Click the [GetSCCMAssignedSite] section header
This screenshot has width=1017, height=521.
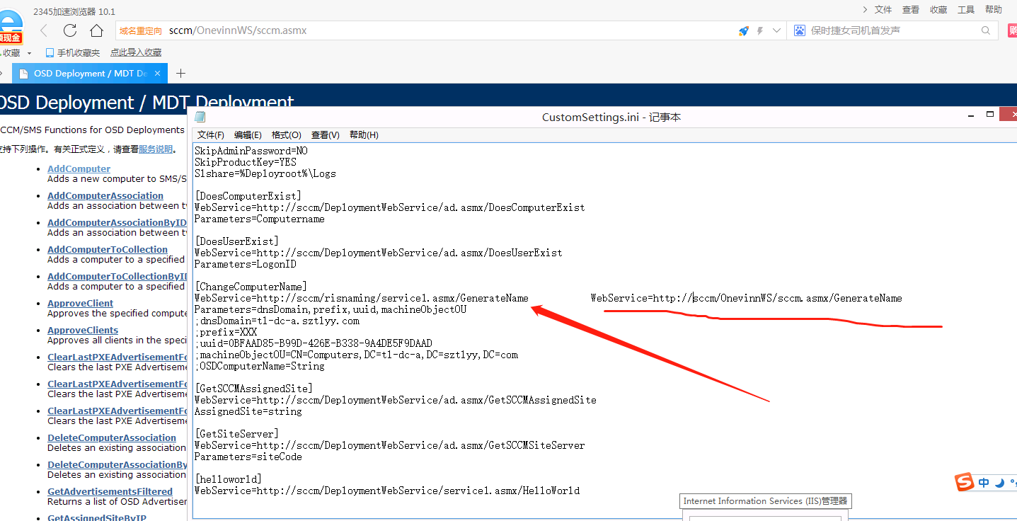tap(254, 389)
